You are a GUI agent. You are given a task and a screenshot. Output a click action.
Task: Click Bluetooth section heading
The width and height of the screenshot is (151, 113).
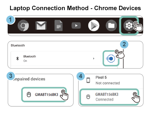pos(18,45)
